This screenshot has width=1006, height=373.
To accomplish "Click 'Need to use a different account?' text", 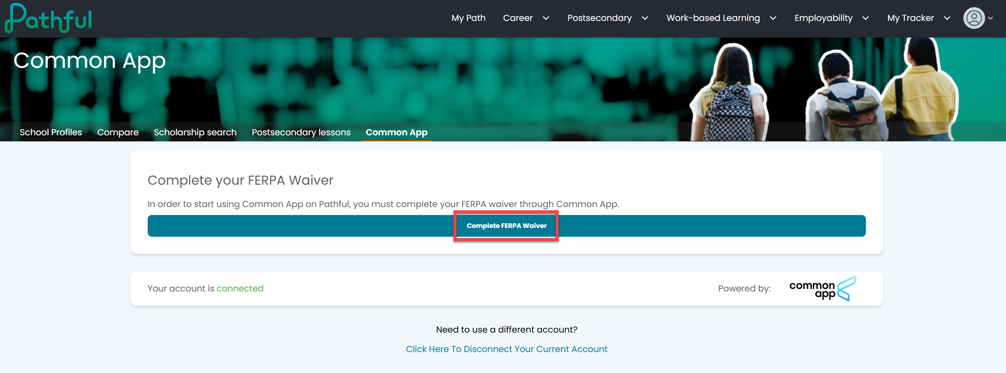I will [507, 329].
